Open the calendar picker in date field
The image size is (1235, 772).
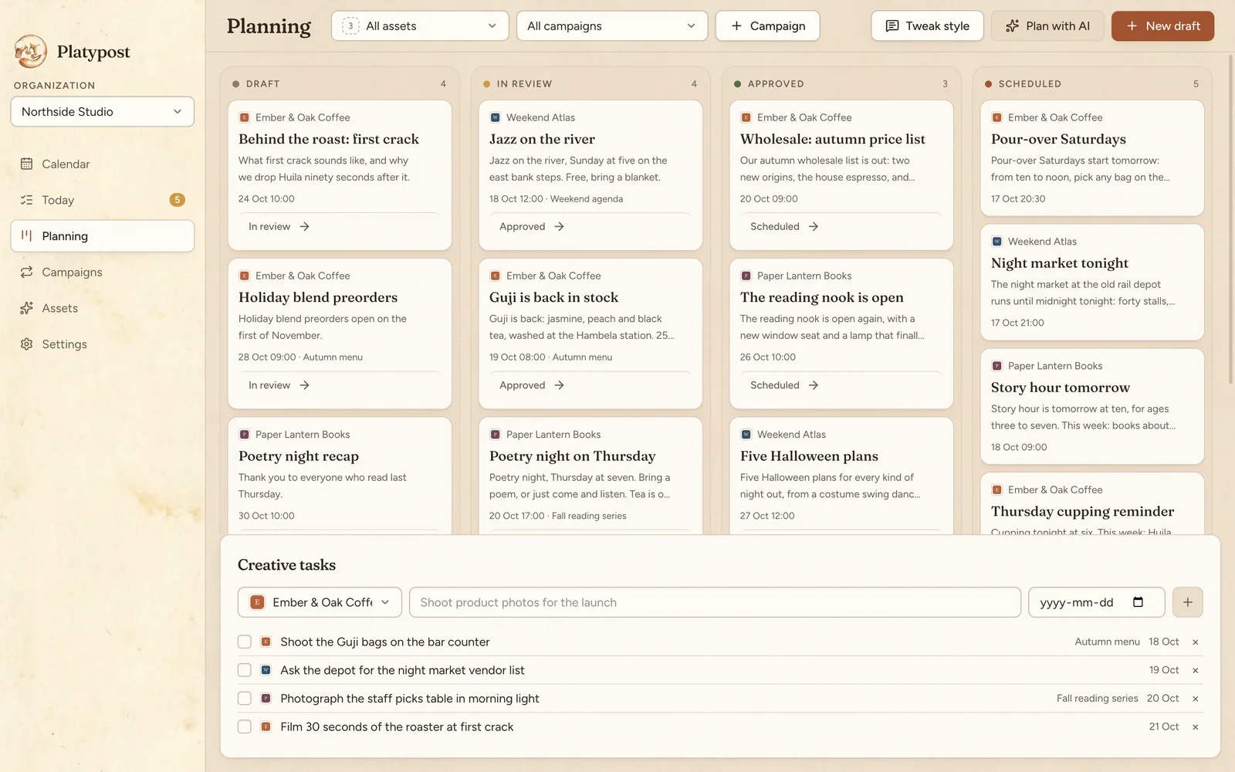click(1138, 602)
